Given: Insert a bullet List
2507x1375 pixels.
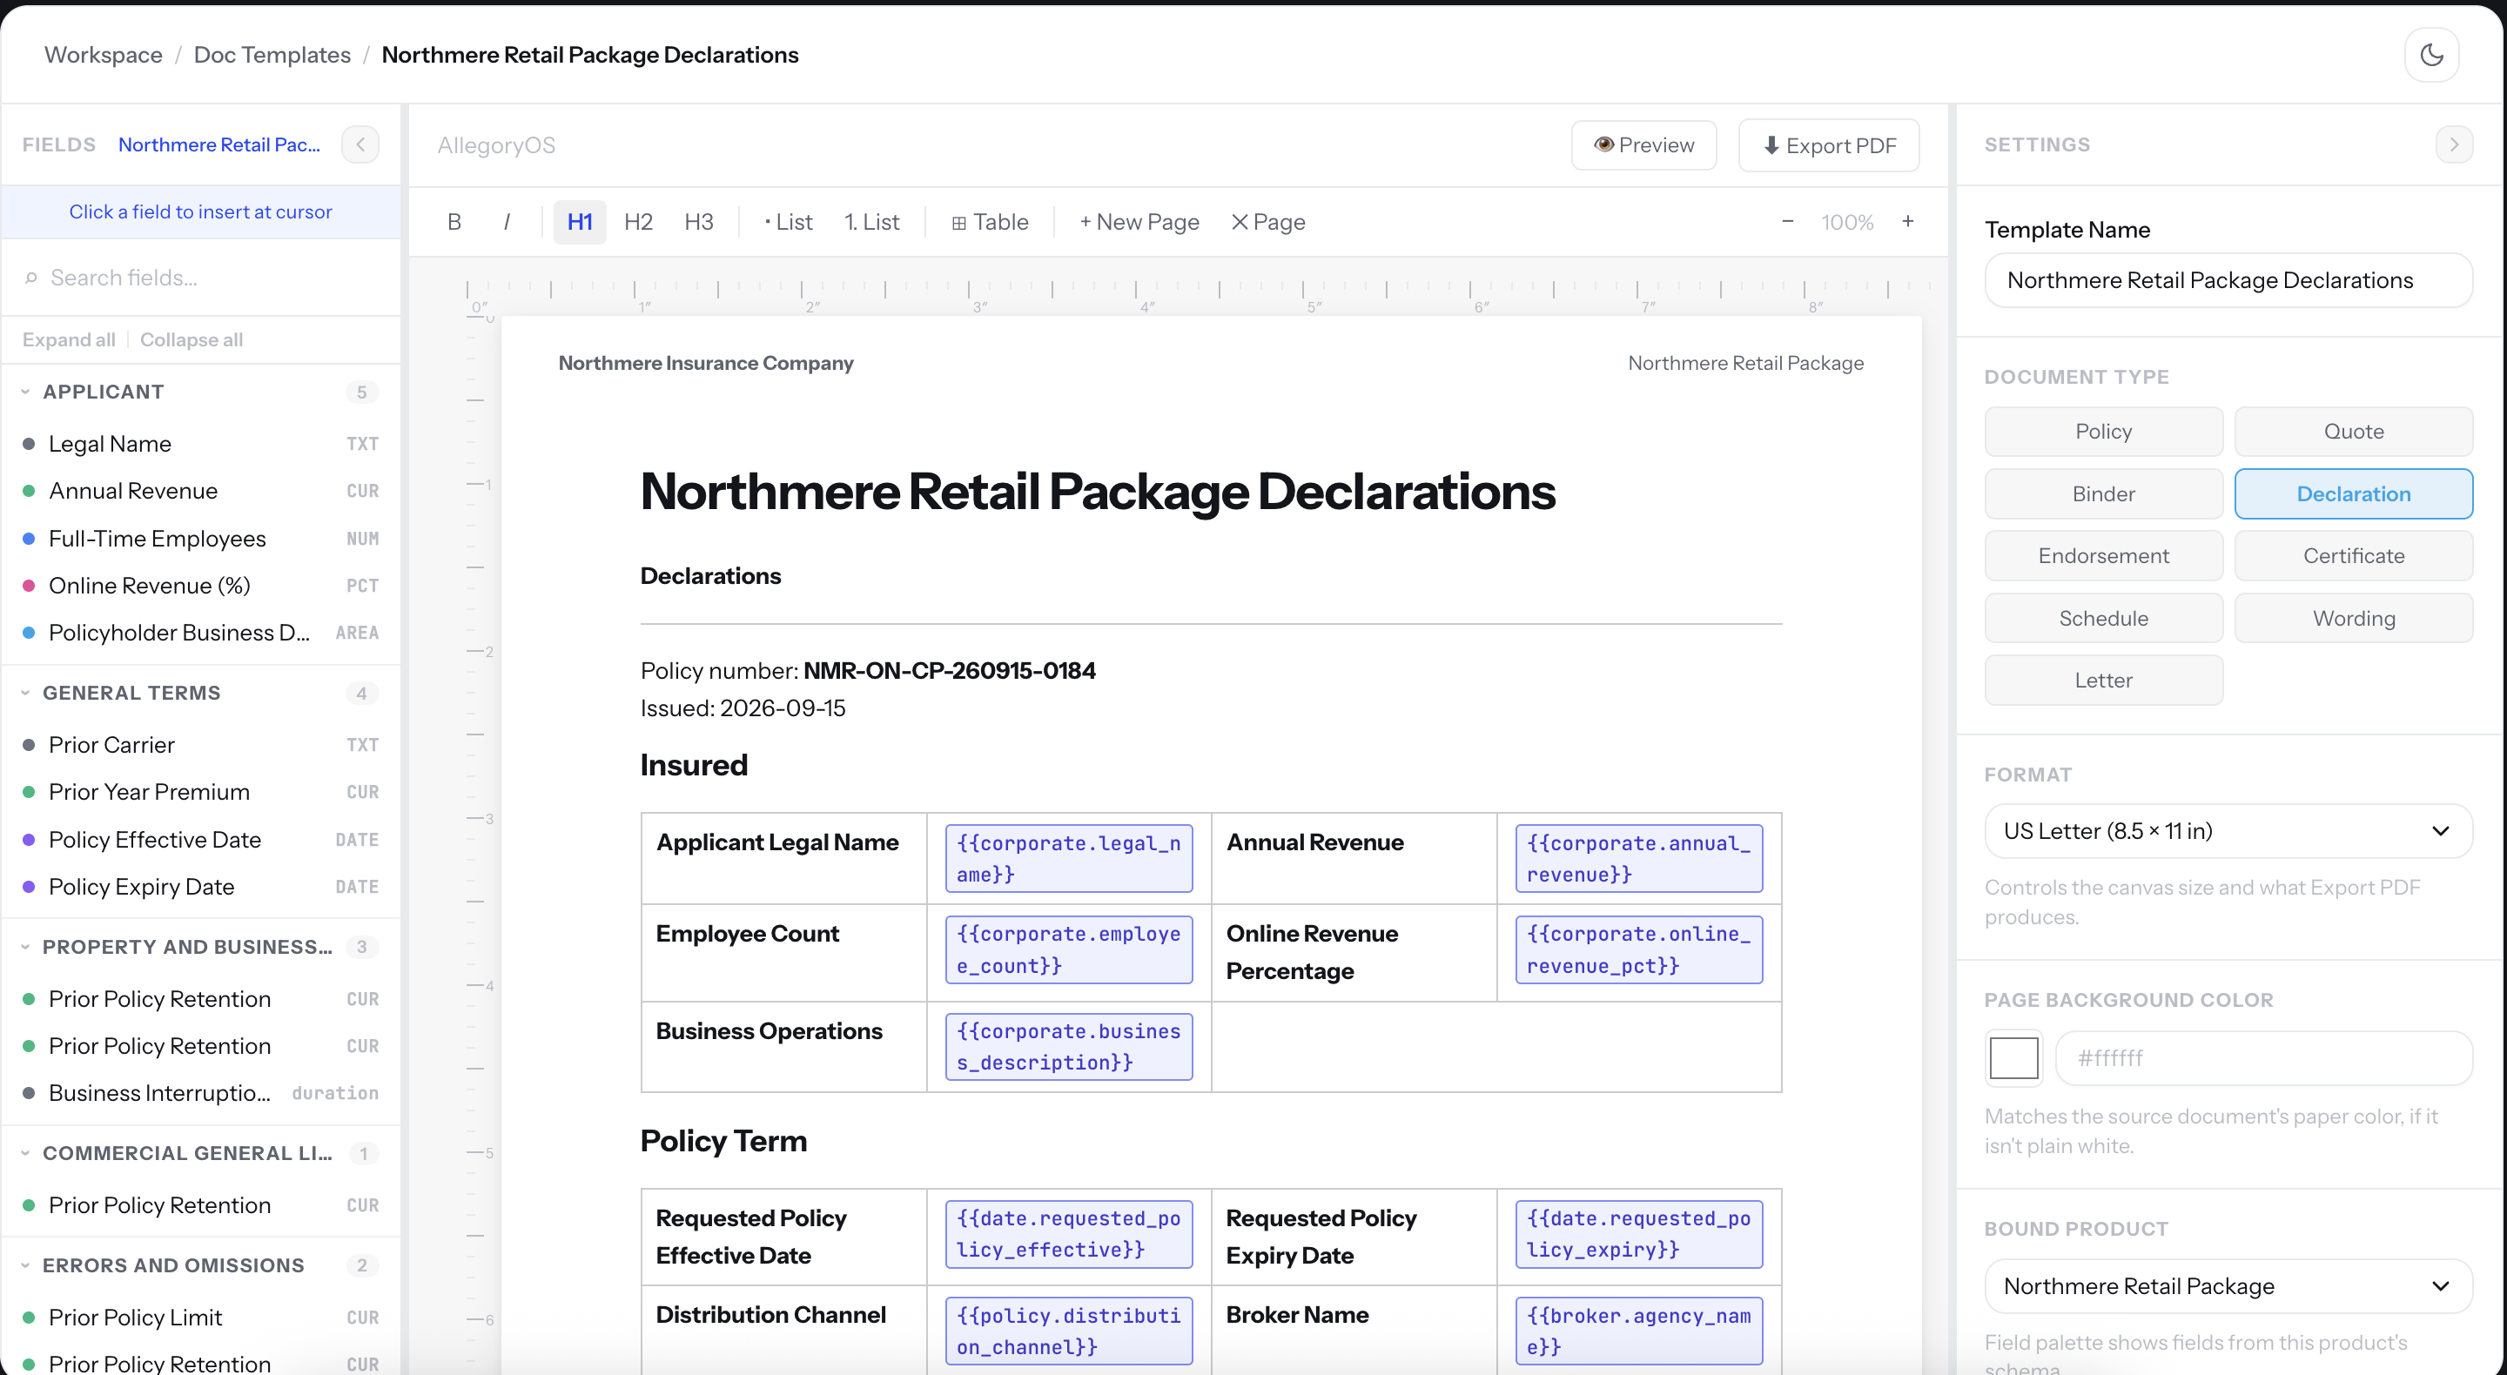Looking at the screenshot, I should pyautogui.click(x=789, y=222).
